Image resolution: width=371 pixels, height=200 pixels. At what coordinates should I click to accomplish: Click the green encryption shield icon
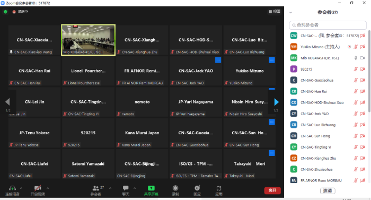tap(5, 12)
